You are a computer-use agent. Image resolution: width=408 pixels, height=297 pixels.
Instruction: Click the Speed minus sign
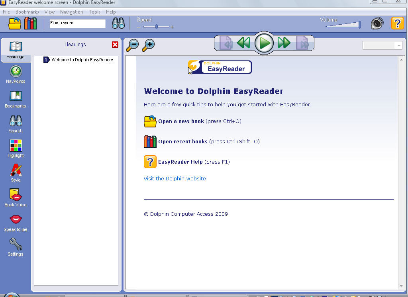[139, 27]
